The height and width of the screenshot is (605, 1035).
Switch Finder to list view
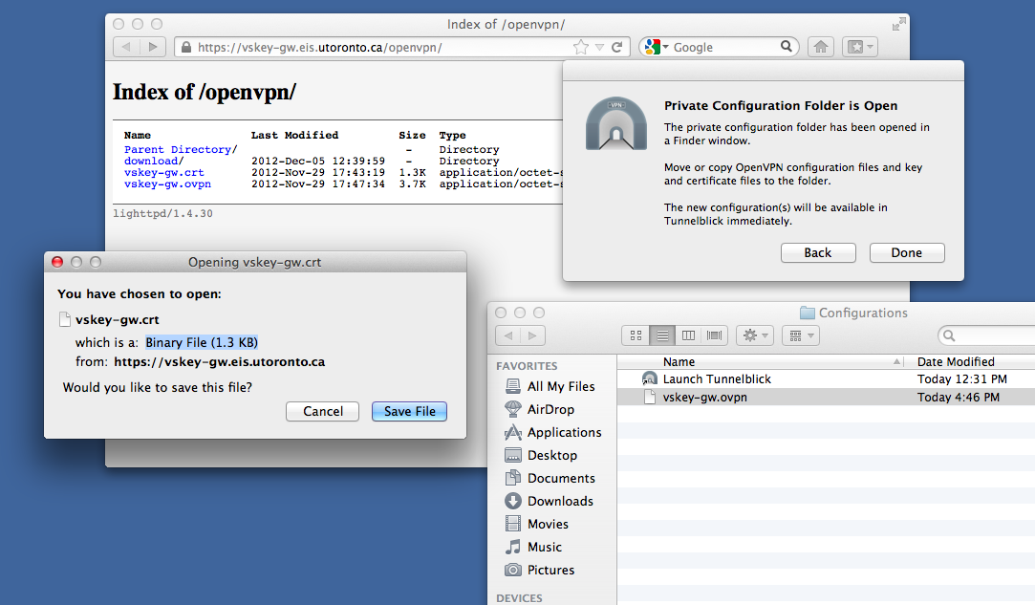click(662, 335)
